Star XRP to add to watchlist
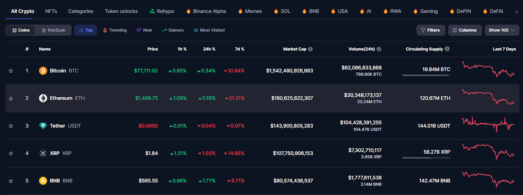The image size is (523, 195). (11, 154)
